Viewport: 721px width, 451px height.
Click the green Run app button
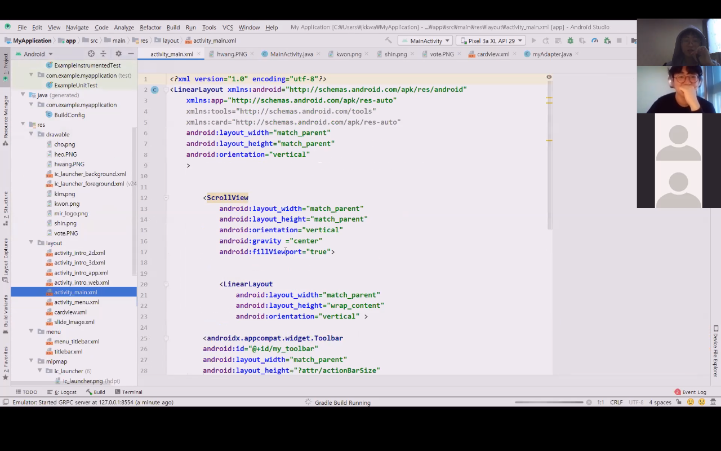[533, 41]
